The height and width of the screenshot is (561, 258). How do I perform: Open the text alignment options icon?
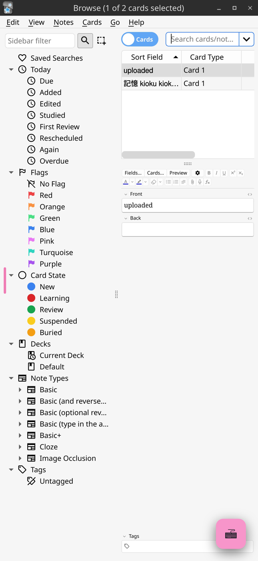(x=184, y=182)
